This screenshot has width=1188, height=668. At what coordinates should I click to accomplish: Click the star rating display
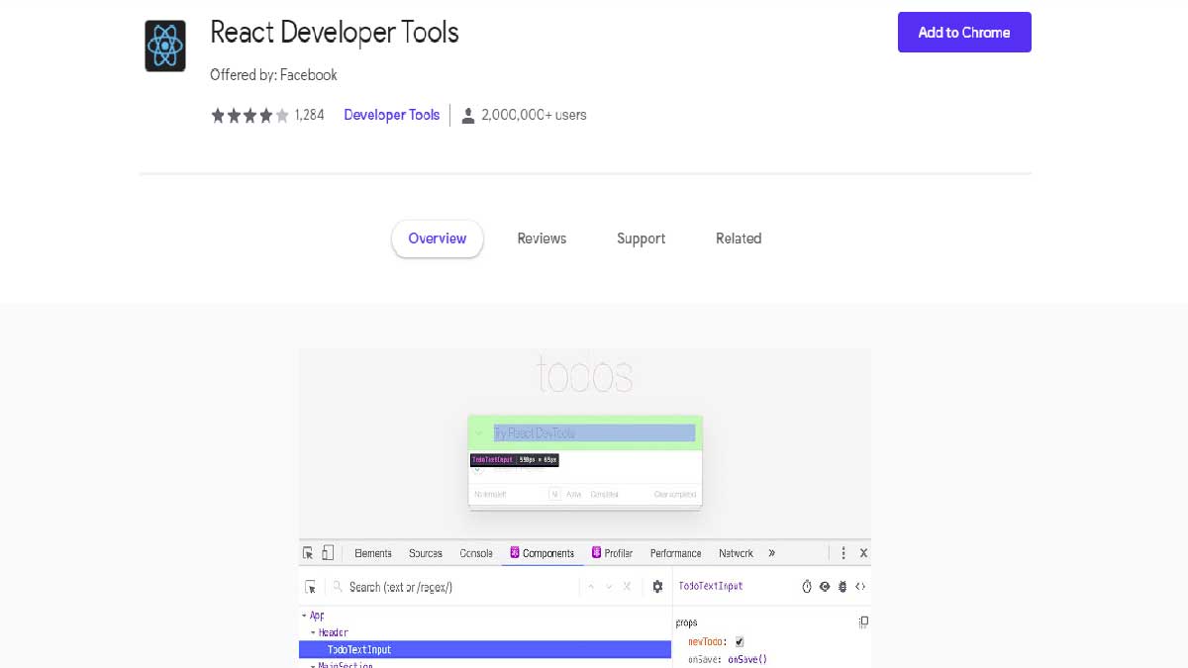pyautogui.click(x=249, y=115)
